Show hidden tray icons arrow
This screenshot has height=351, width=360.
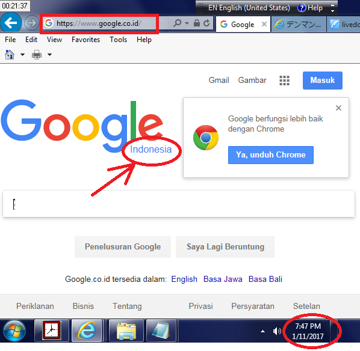click(262, 331)
